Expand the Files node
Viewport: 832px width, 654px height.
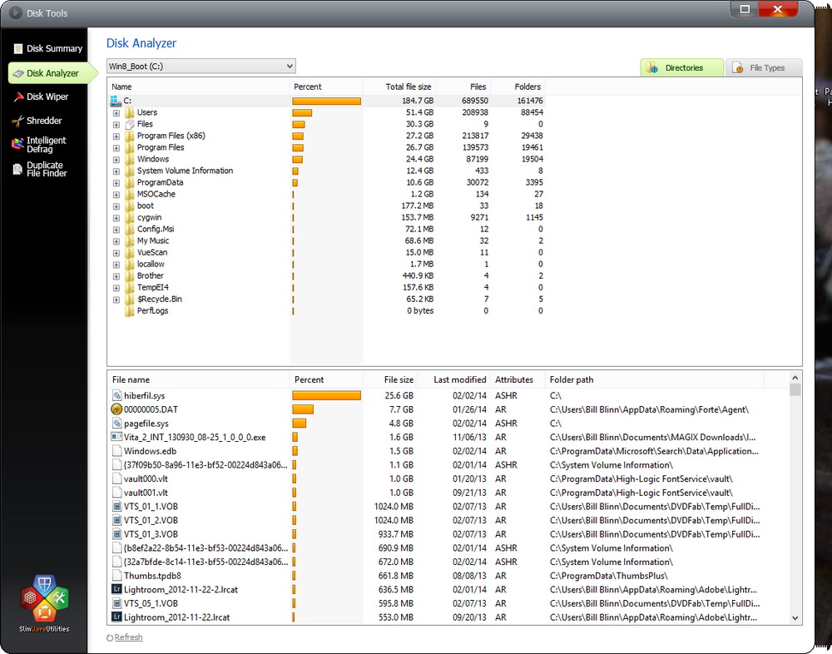point(116,124)
